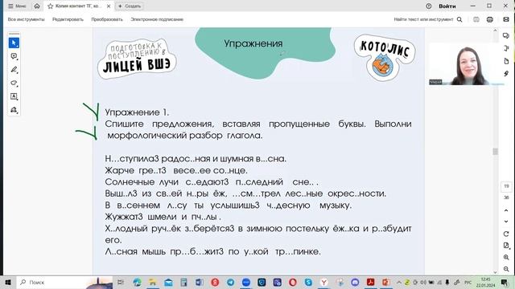515x289 pixels.
Task: Open Telegram from the taskbar
Action: point(231,282)
